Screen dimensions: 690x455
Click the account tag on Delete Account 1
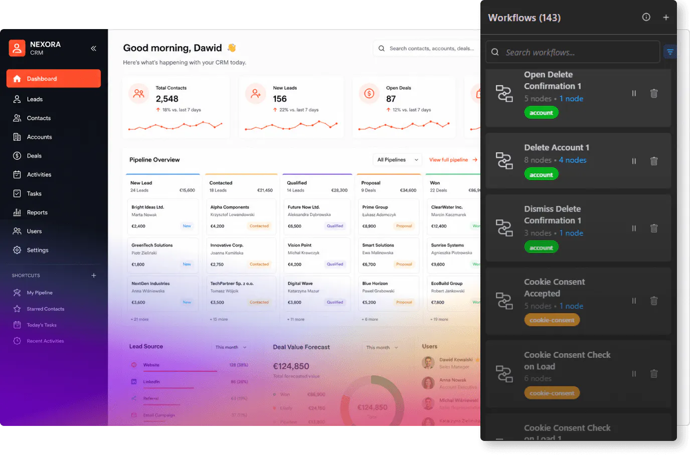pyautogui.click(x=541, y=174)
